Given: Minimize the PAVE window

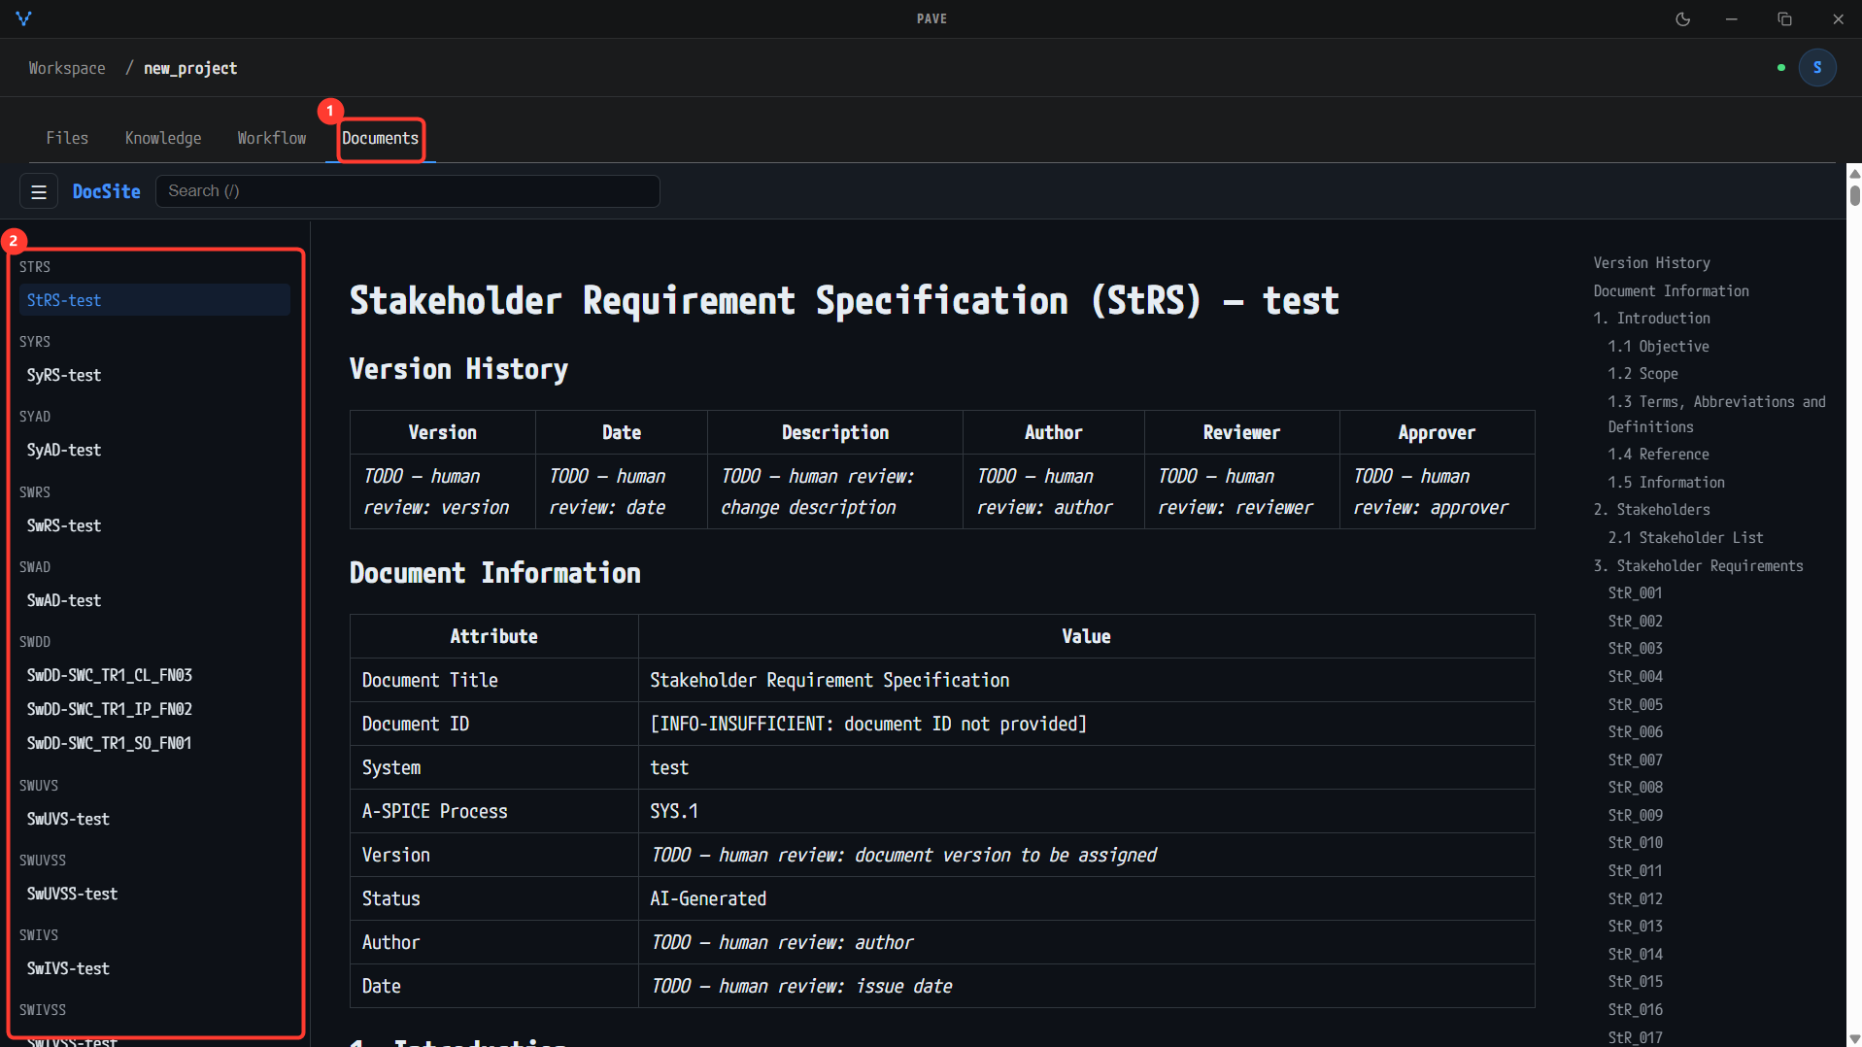Looking at the screenshot, I should pyautogui.click(x=1731, y=18).
